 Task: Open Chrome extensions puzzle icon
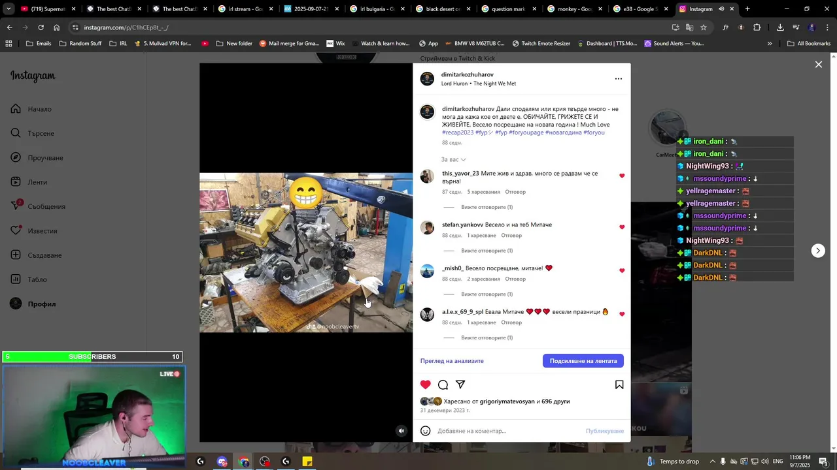757,27
